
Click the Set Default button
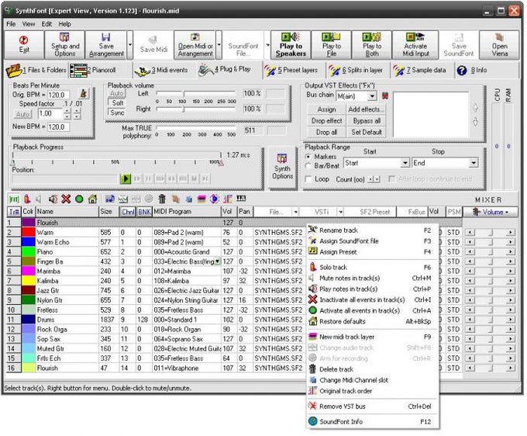point(366,132)
